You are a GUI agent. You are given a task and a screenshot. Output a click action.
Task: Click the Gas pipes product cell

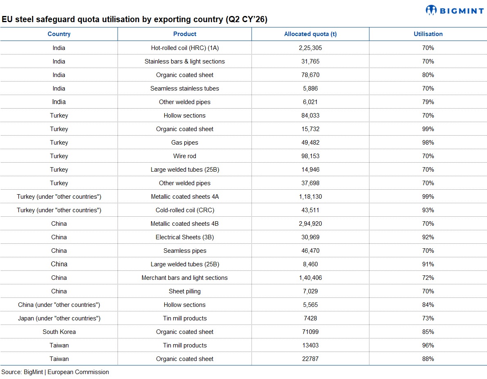click(x=185, y=143)
